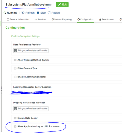Open the Permissions tab
The width and height of the screenshot is (122, 133).
pyautogui.click(x=106, y=19)
